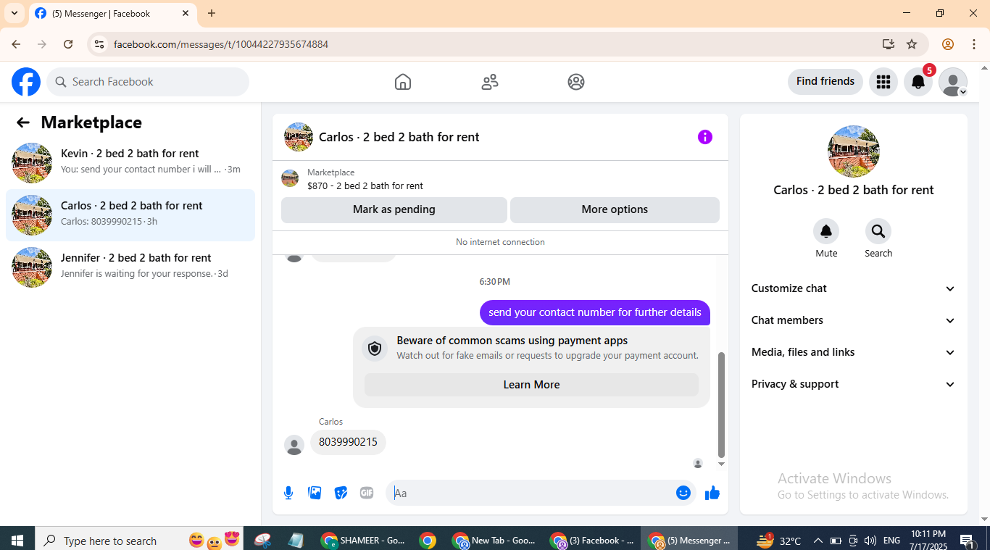Open the Windows notification center icon
This screenshot has width=990, height=550.
(967, 541)
